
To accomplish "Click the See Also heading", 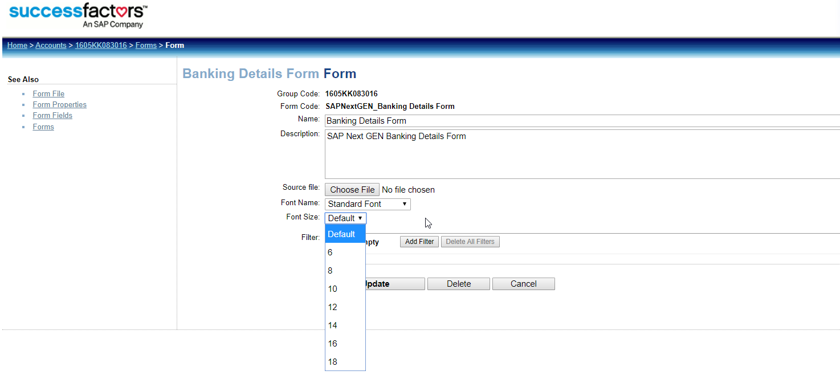I will 23,80.
